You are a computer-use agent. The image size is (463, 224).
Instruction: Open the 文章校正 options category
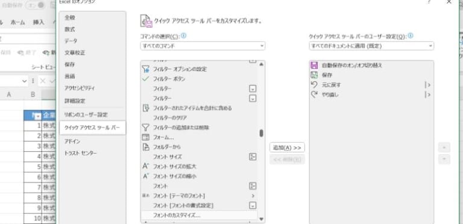pos(75,53)
